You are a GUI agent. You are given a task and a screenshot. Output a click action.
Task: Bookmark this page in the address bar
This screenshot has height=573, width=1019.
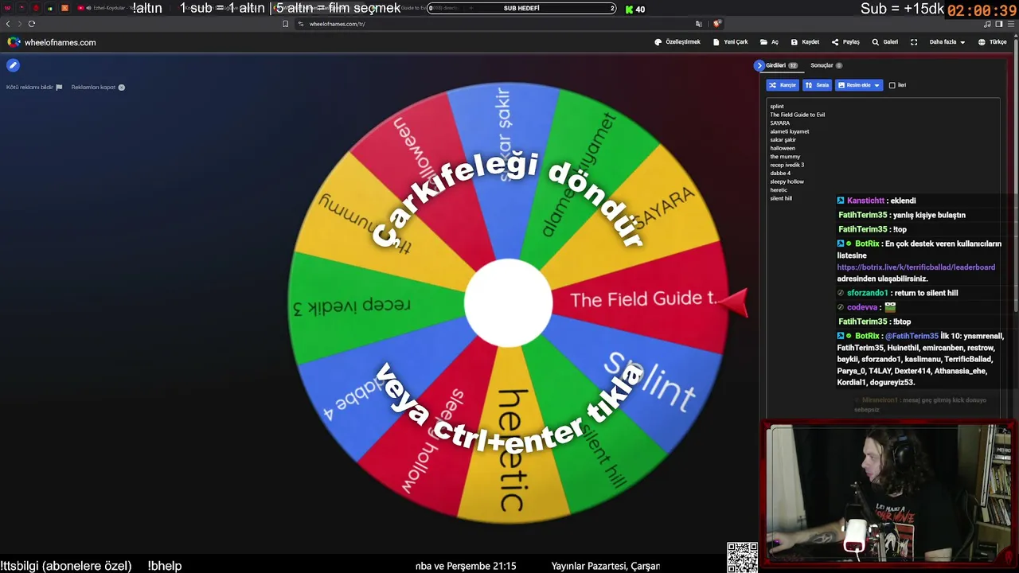click(x=286, y=24)
